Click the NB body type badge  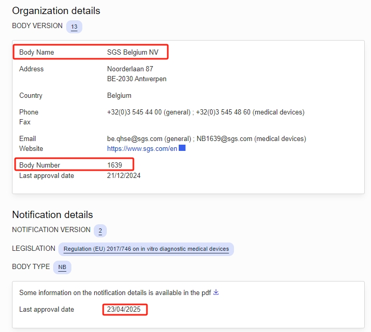(x=62, y=267)
